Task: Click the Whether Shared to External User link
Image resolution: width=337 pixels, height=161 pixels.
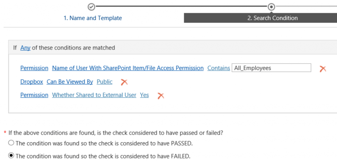Action: (94, 95)
